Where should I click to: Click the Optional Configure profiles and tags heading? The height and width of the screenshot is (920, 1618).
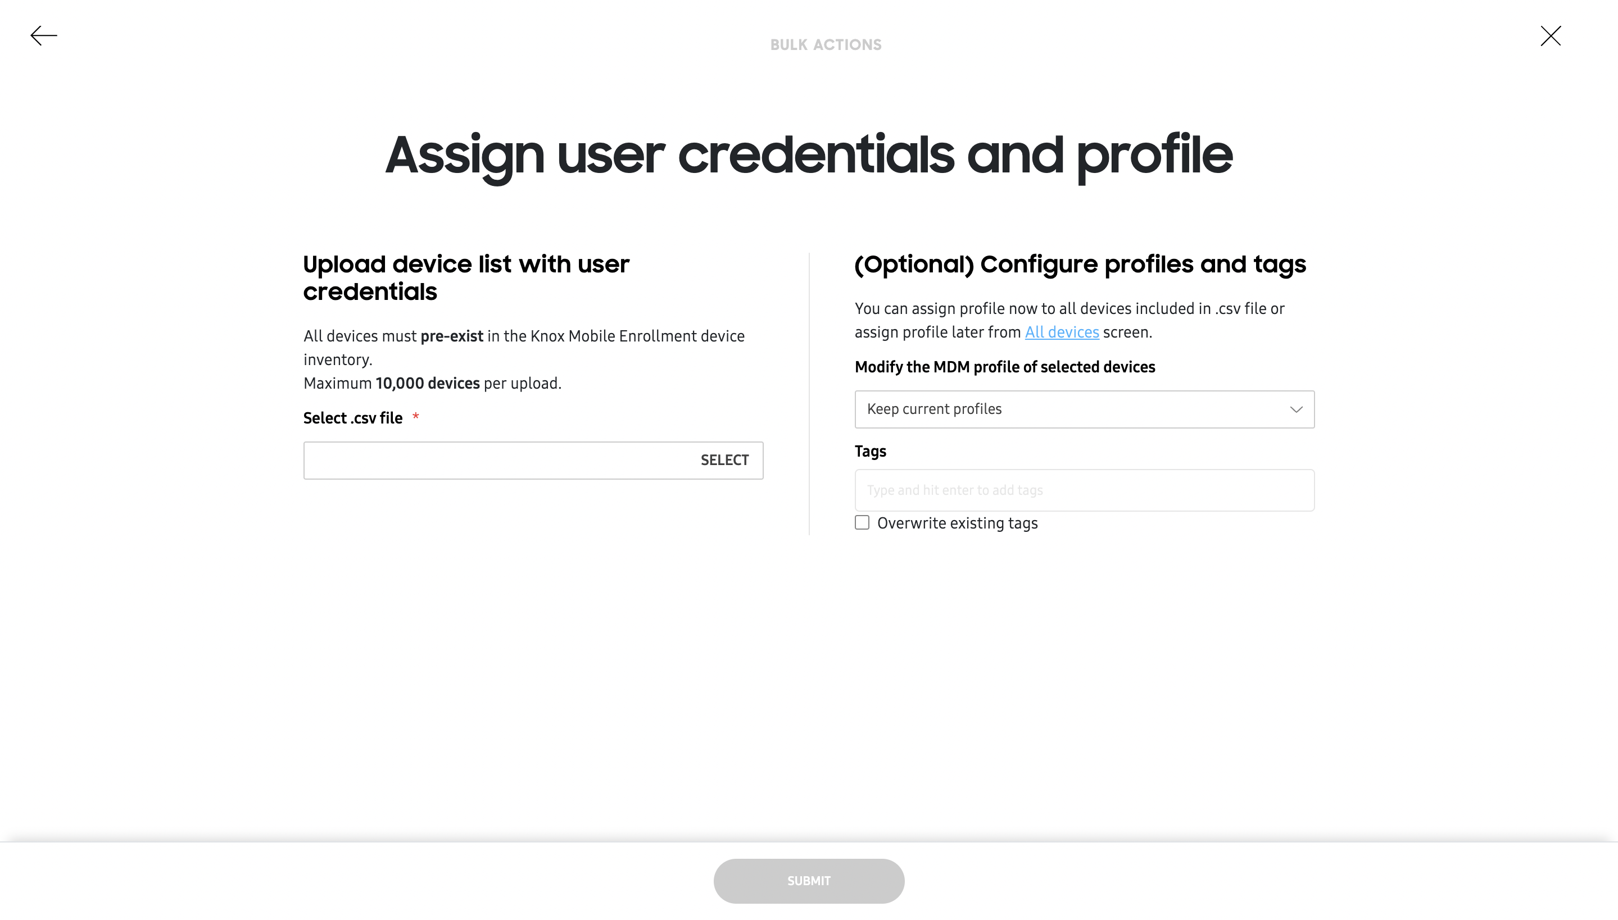1080,264
